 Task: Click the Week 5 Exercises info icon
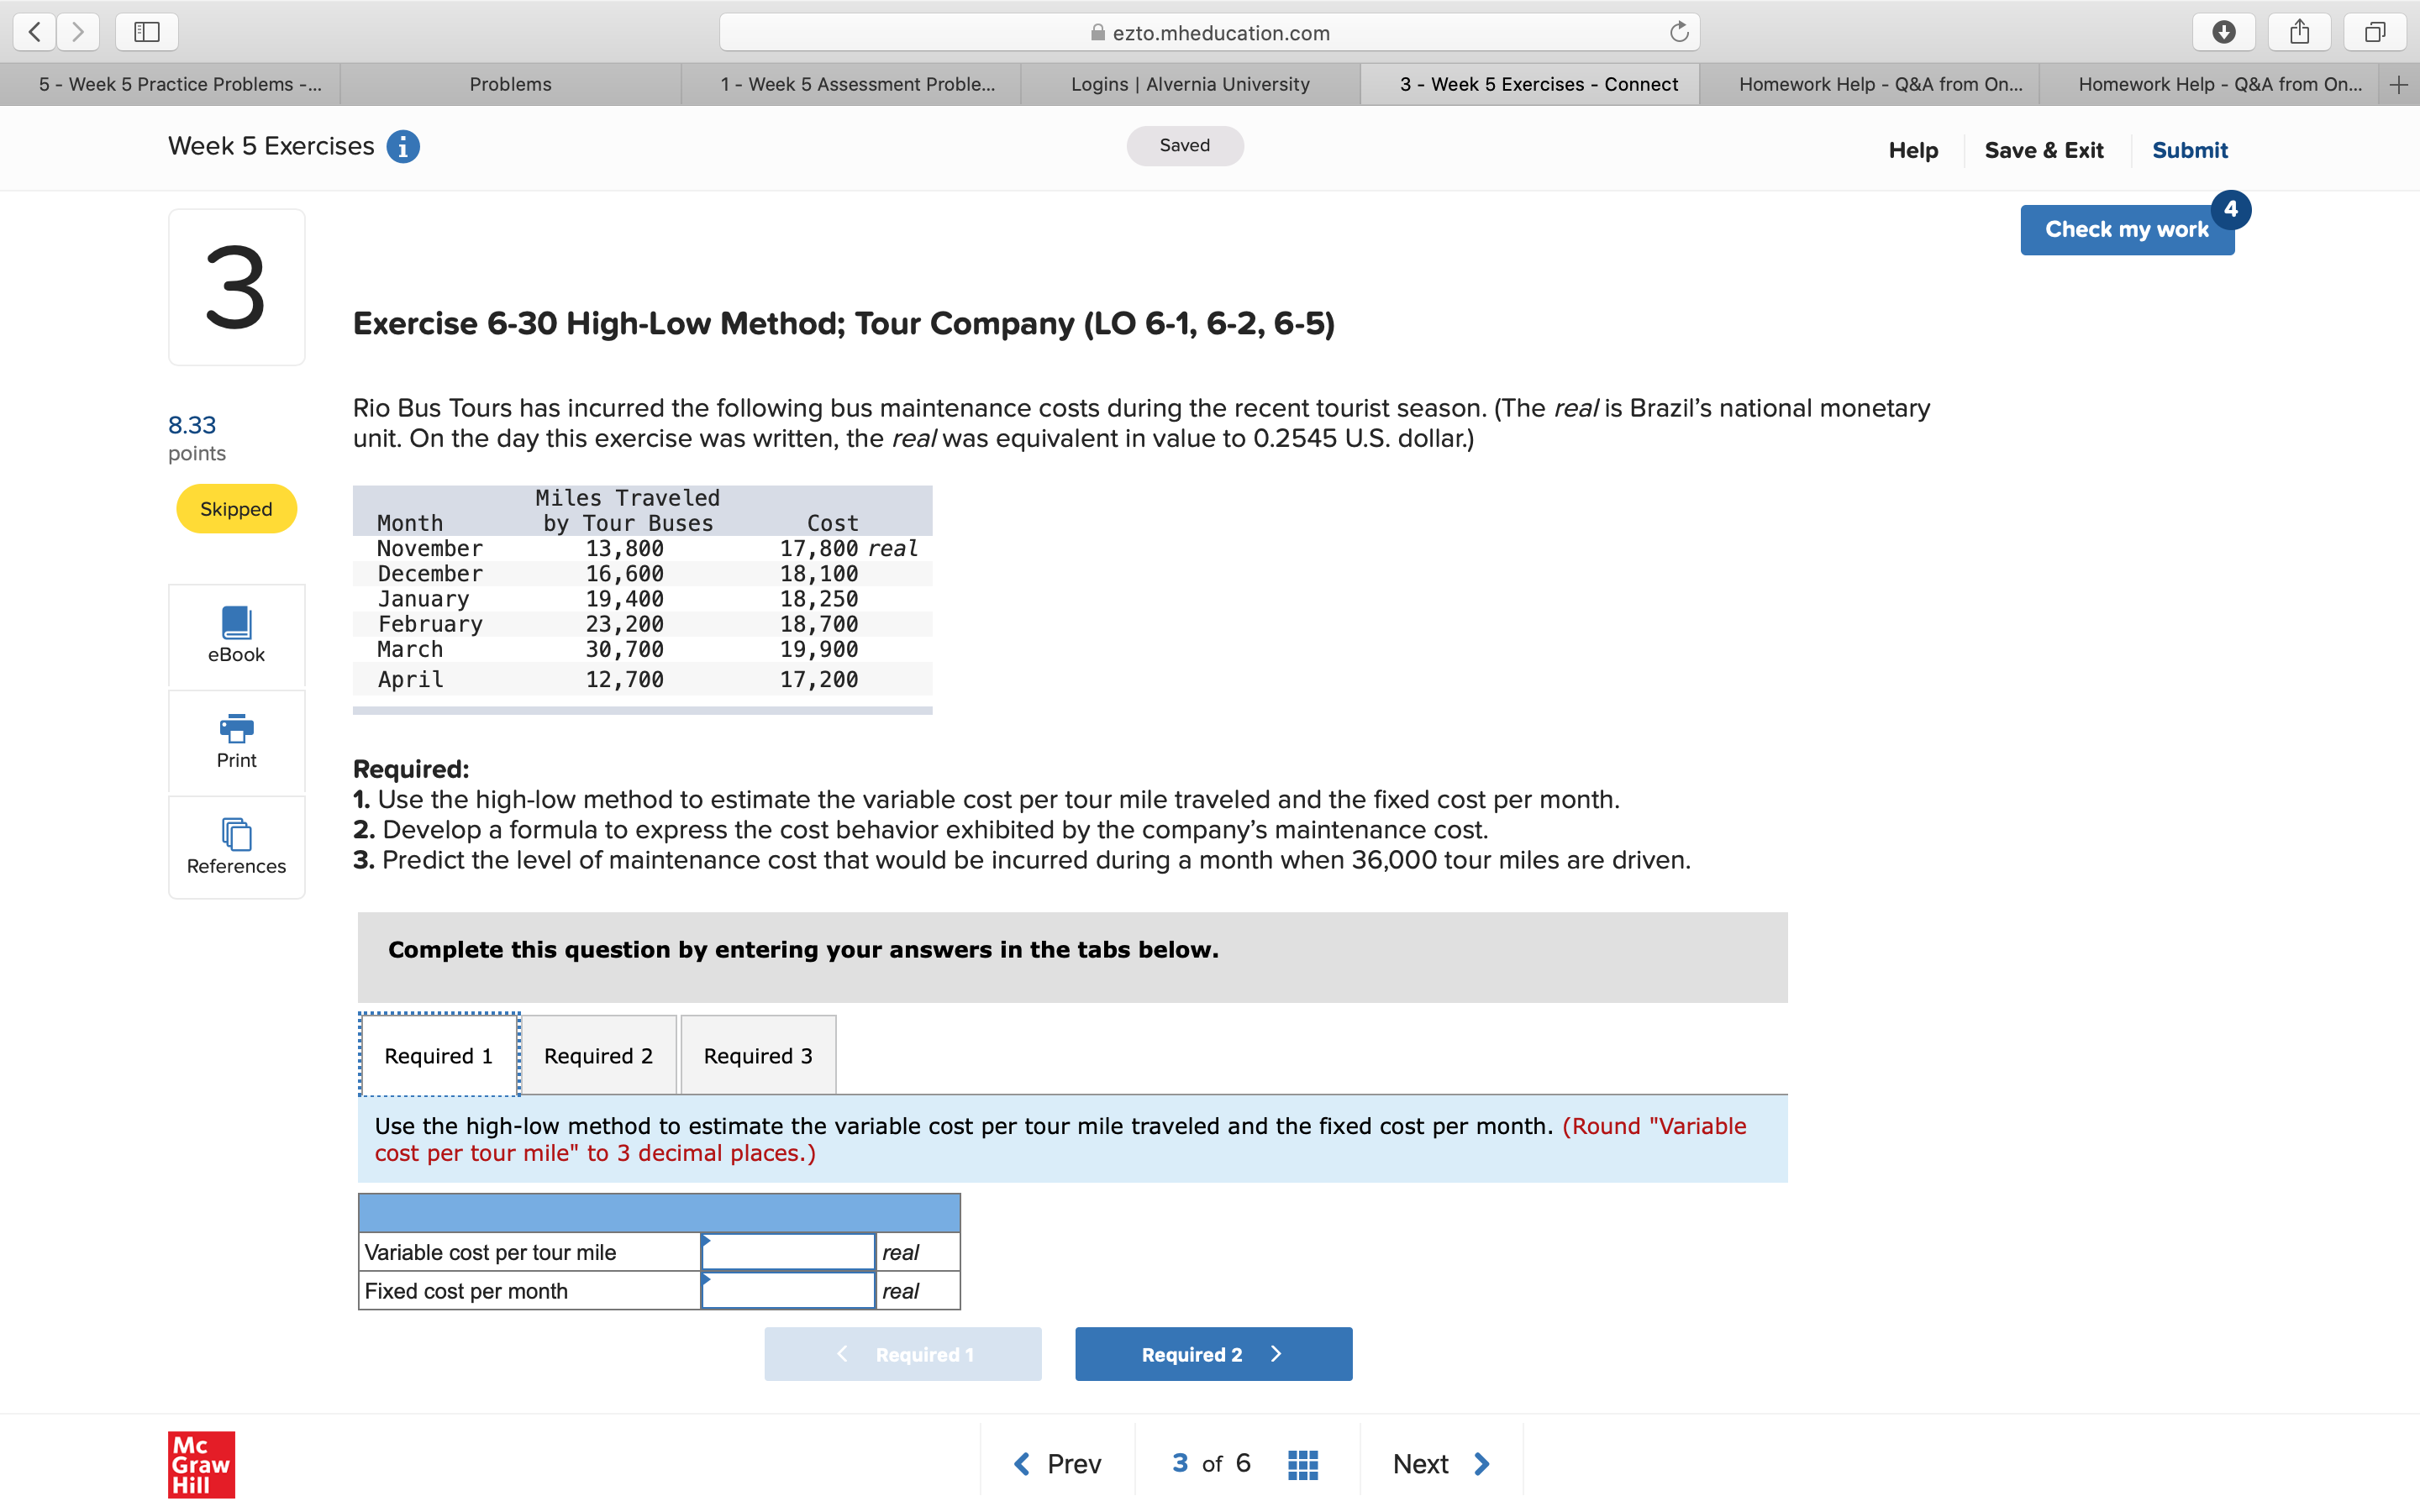(x=402, y=146)
